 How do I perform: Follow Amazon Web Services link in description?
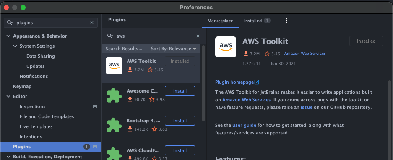pos(246,100)
